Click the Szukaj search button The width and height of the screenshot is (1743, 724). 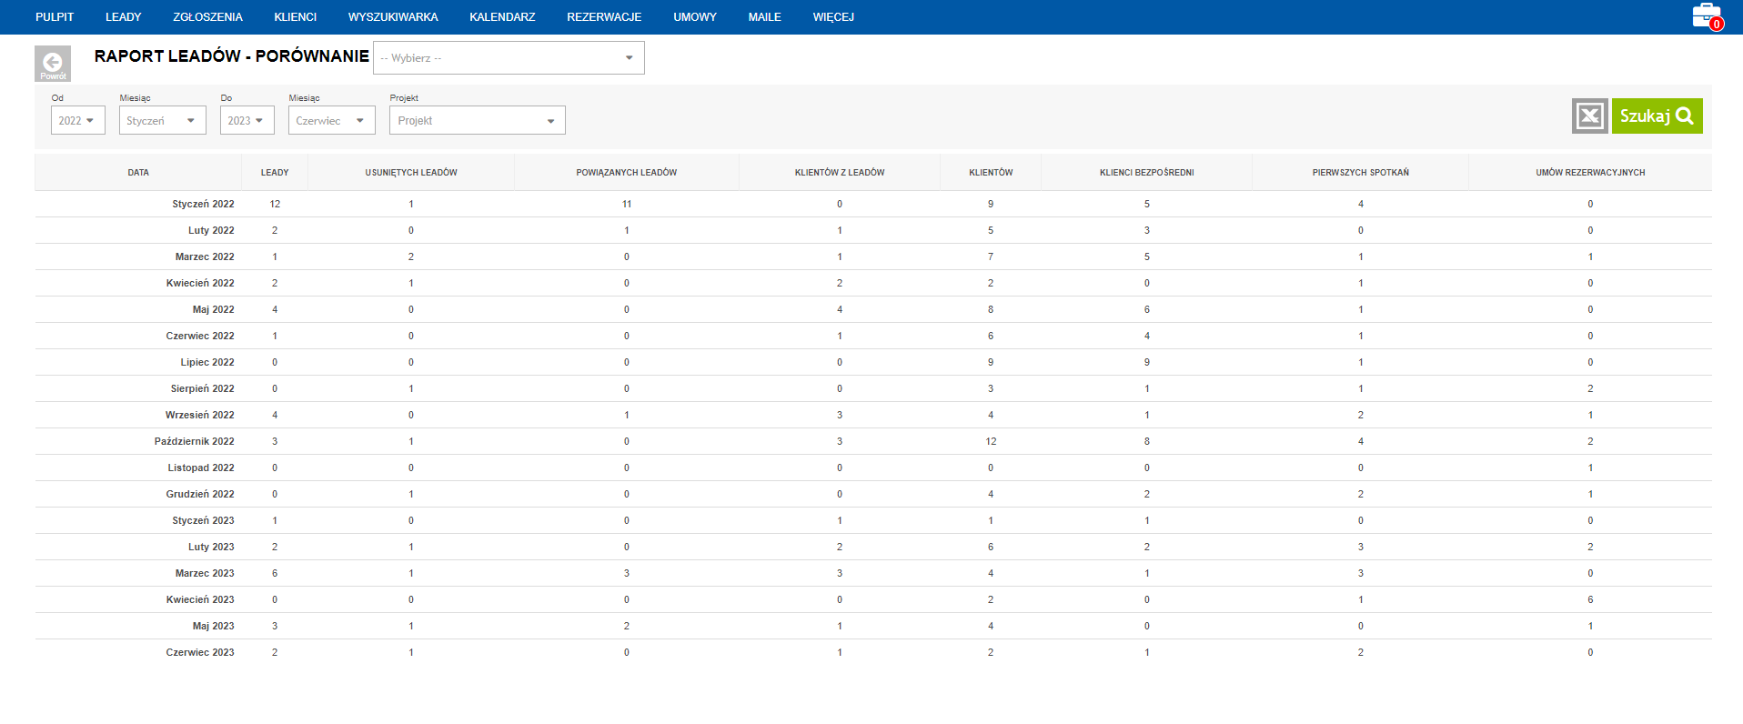(1657, 116)
